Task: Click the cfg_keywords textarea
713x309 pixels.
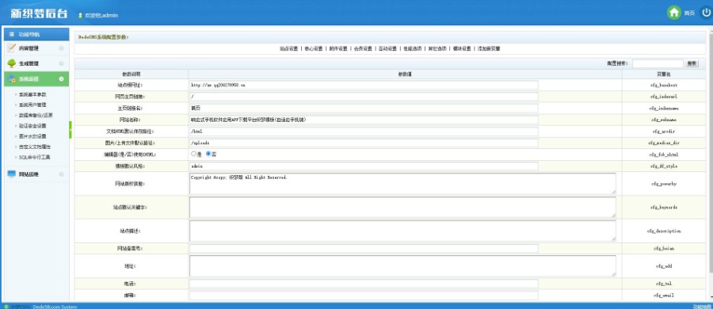Action: pos(403,207)
